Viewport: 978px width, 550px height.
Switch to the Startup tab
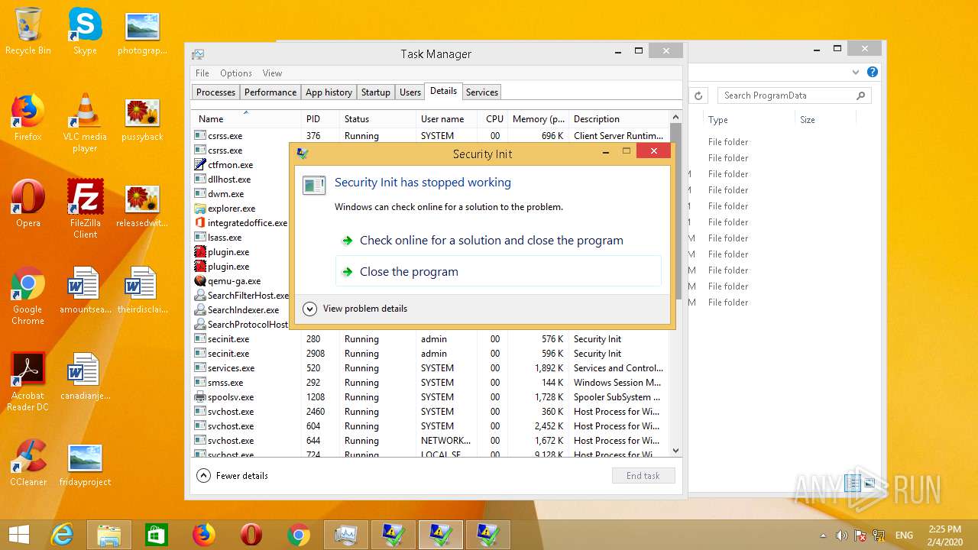tap(376, 92)
